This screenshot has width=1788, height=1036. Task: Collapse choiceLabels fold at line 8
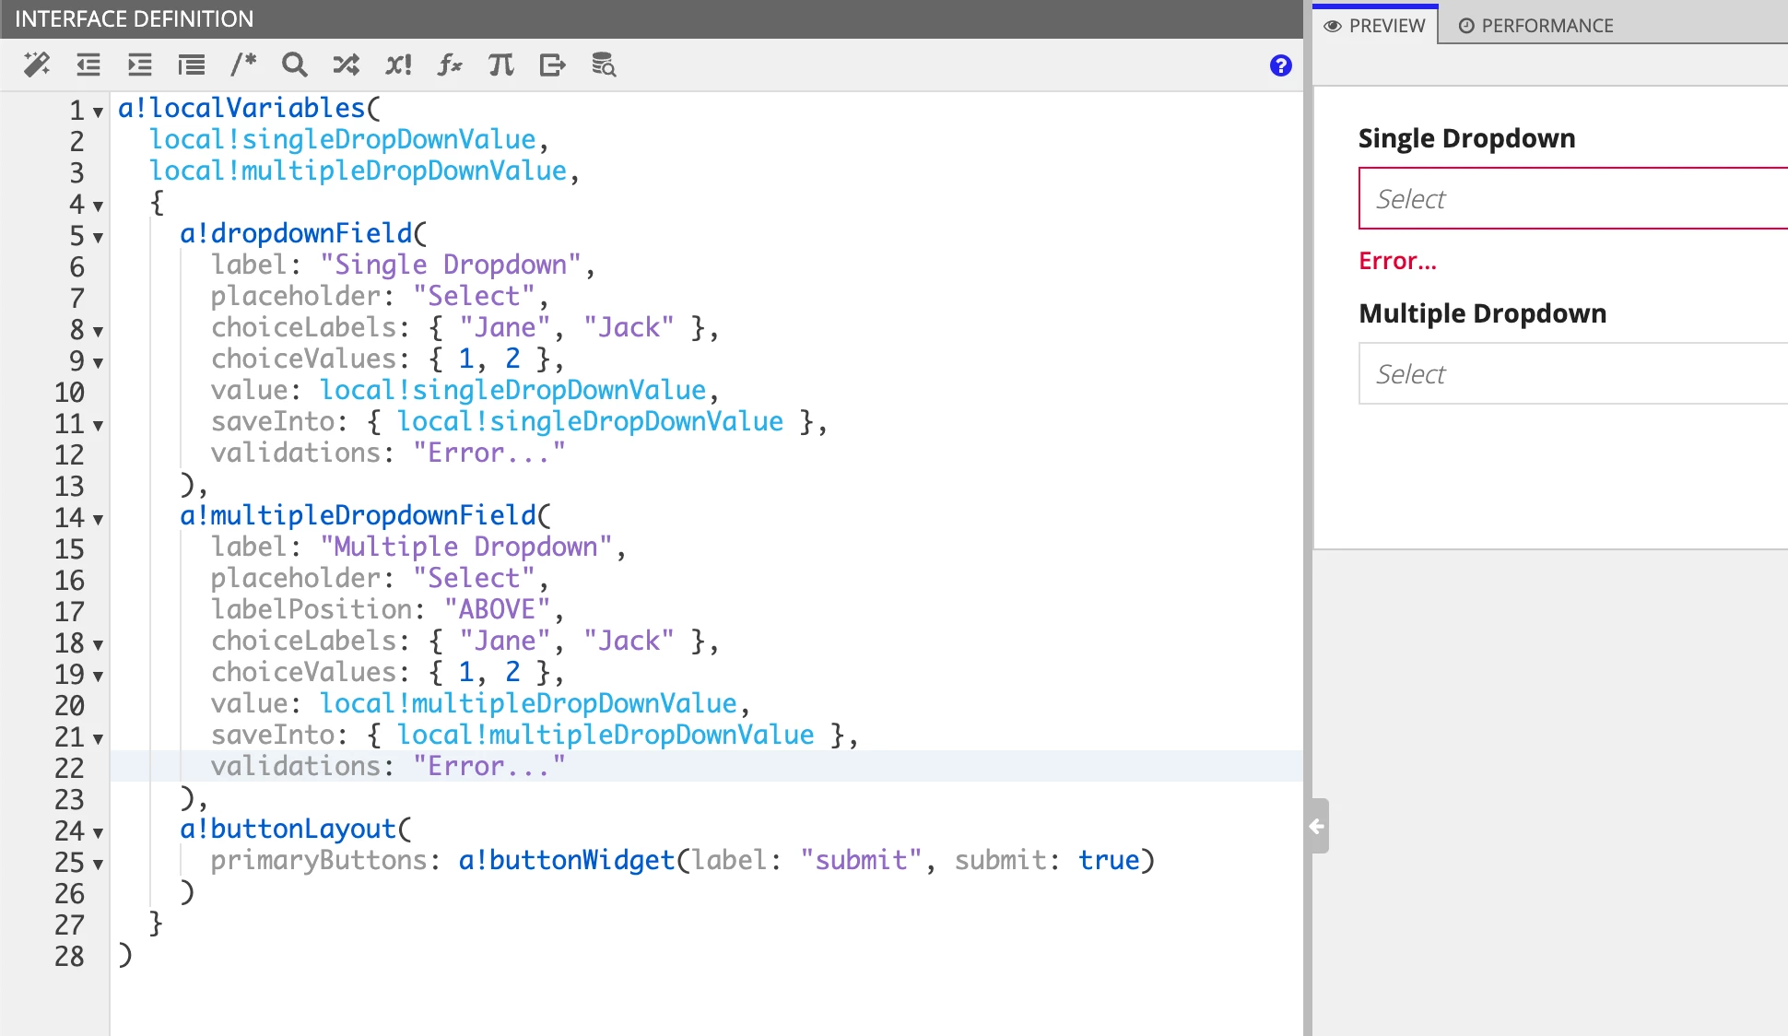(98, 332)
